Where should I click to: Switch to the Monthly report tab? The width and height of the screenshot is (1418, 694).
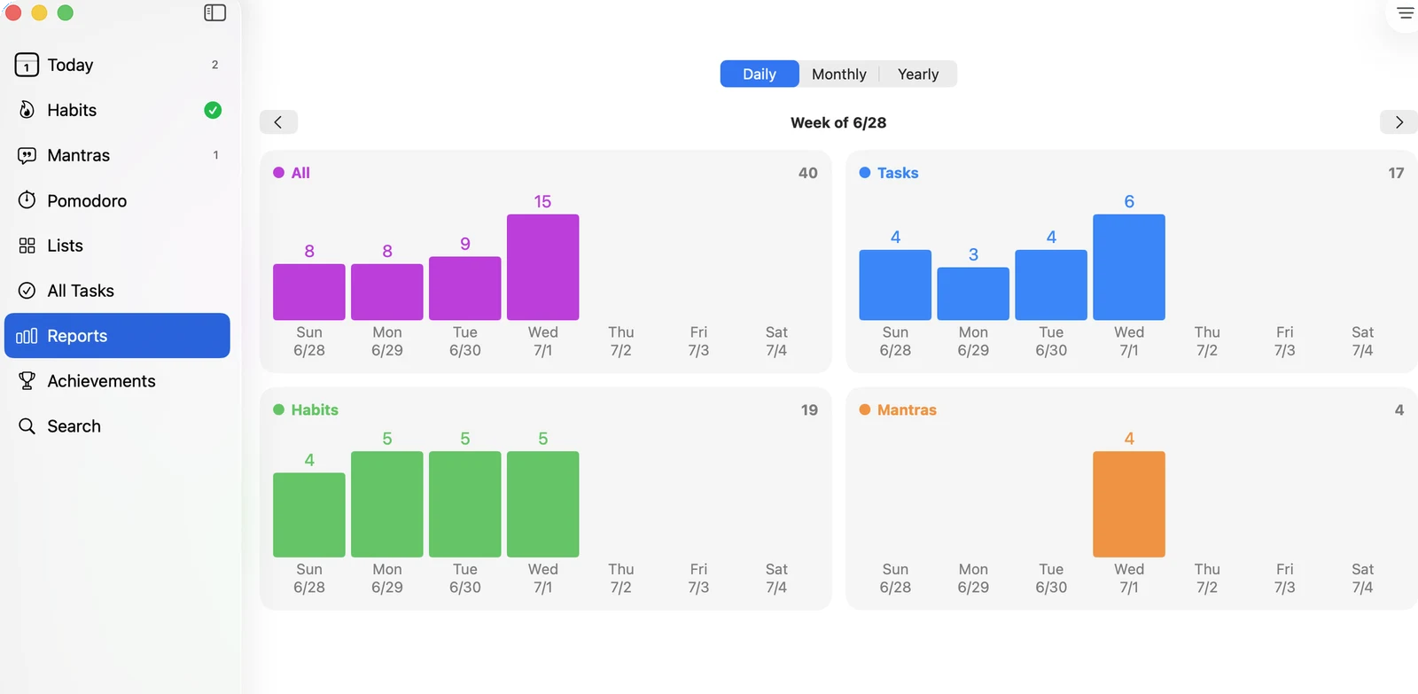click(x=838, y=74)
